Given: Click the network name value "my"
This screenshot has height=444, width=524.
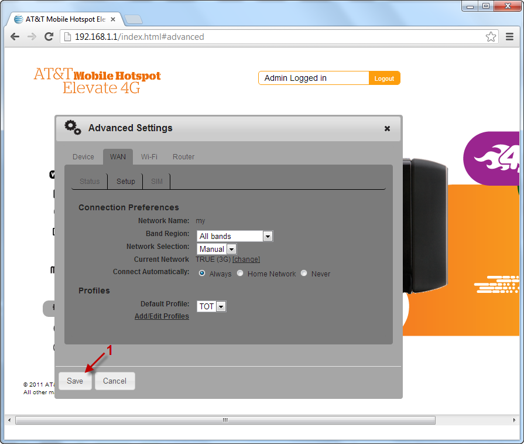Looking at the screenshot, I should click(x=200, y=221).
